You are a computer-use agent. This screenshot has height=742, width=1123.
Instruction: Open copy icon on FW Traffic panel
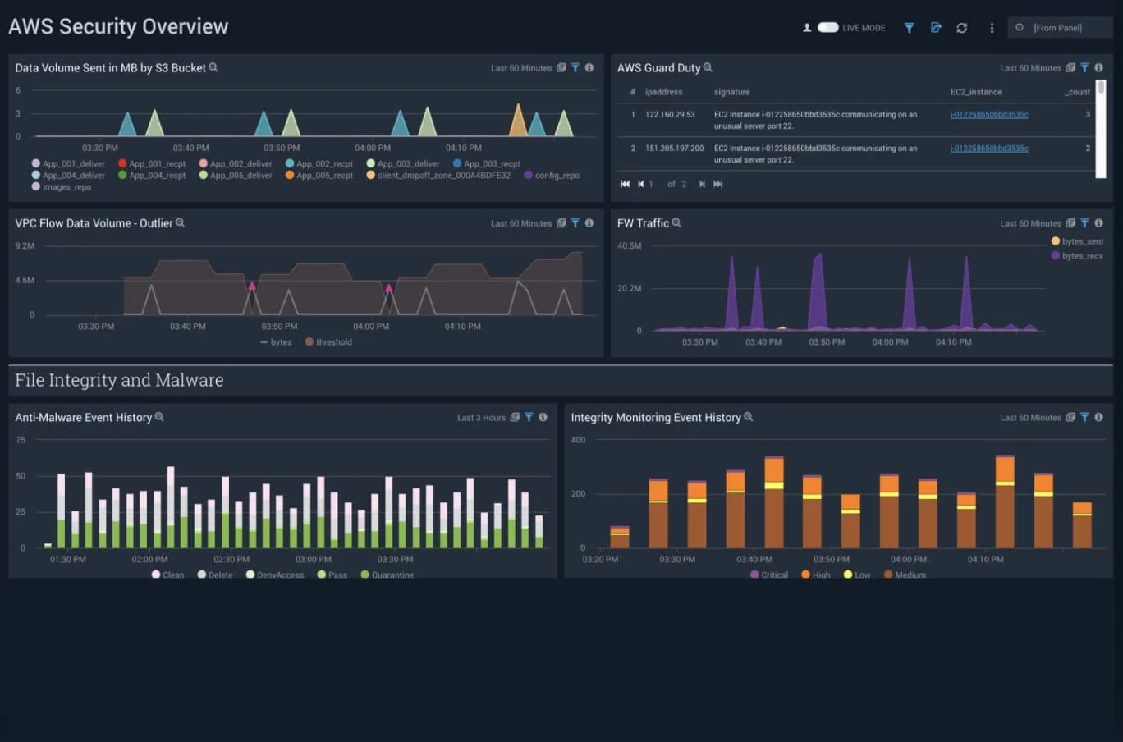coord(1070,223)
